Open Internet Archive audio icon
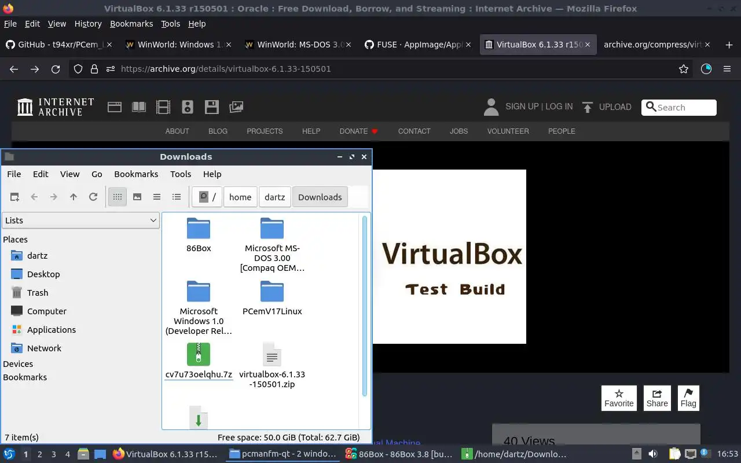 [187, 107]
